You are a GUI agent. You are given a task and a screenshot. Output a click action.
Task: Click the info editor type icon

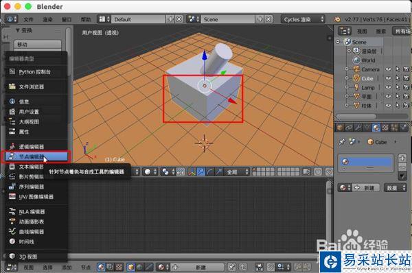[x=11, y=19]
